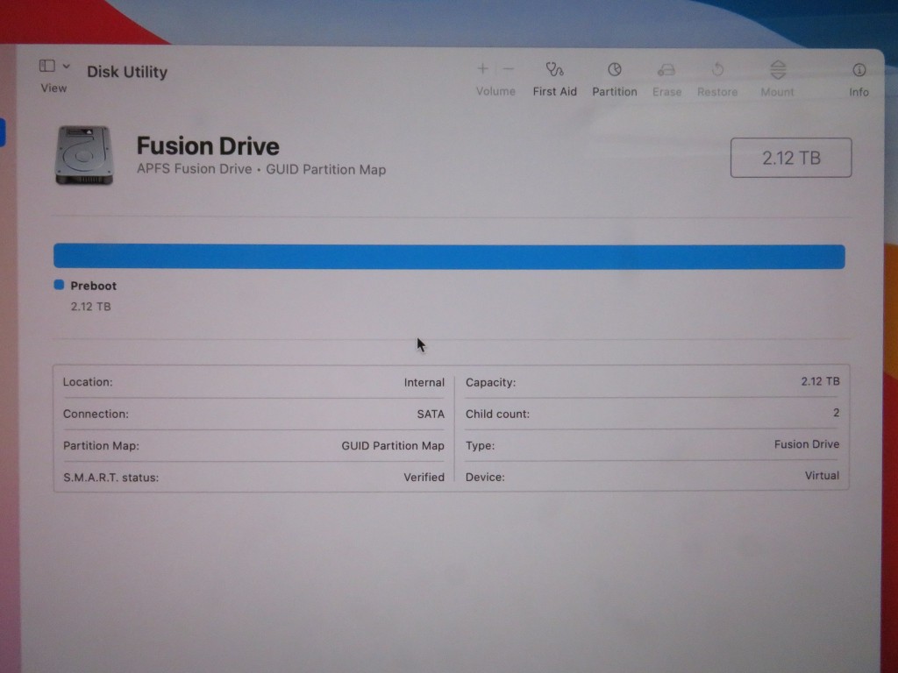Click the S.M.A.R.T. status value Verified
The image size is (898, 673).
(424, 477)
